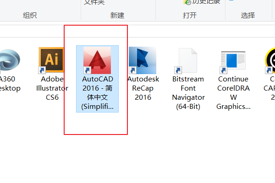
Task: Select the AutoCAD 2016 shortcut icon
Action: pos(97,60)
